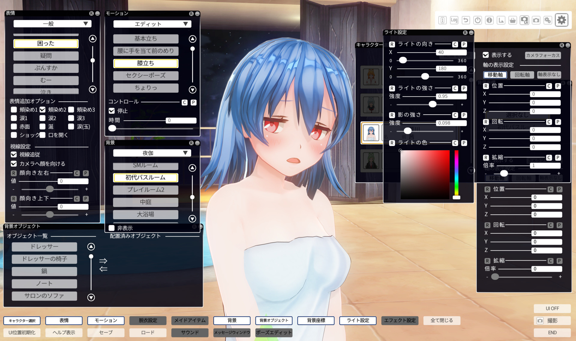Select the セクシーポーズ motion
The image size is (576, 341).
(146, 76)
